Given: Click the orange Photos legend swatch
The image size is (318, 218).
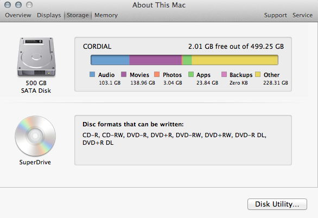Looking at the screenshot, I should [157, 74].
